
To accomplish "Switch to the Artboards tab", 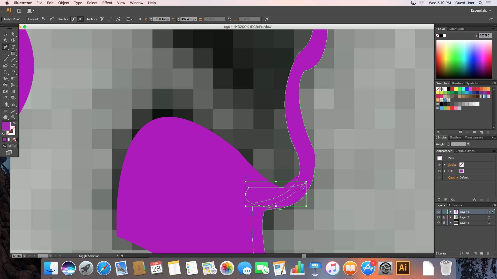I will coord(455,205).
